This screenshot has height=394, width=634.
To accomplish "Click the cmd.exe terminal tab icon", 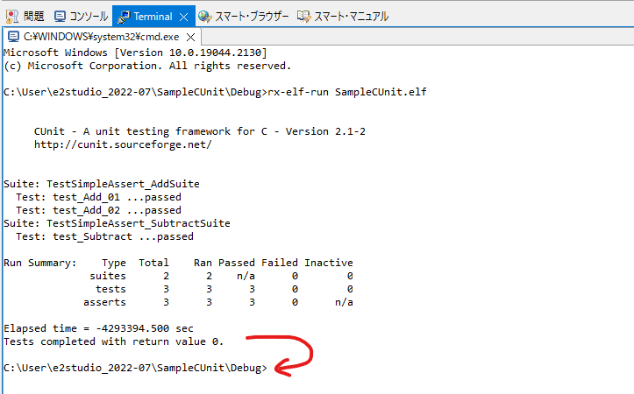I will point(12,37).
